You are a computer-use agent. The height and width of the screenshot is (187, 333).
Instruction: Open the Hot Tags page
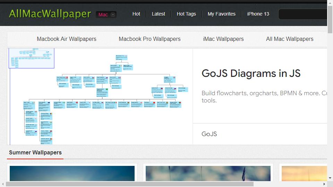186,14
